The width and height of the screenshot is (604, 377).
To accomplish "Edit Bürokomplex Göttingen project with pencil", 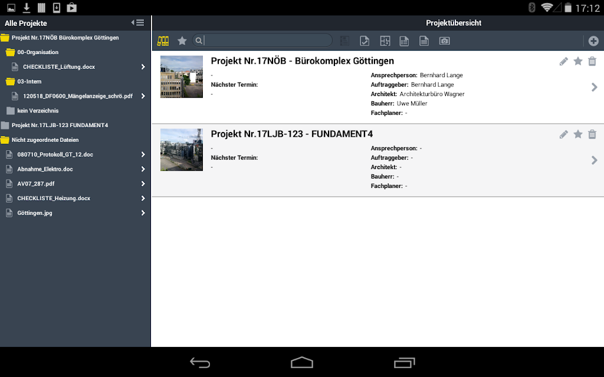I will point(563,61).
